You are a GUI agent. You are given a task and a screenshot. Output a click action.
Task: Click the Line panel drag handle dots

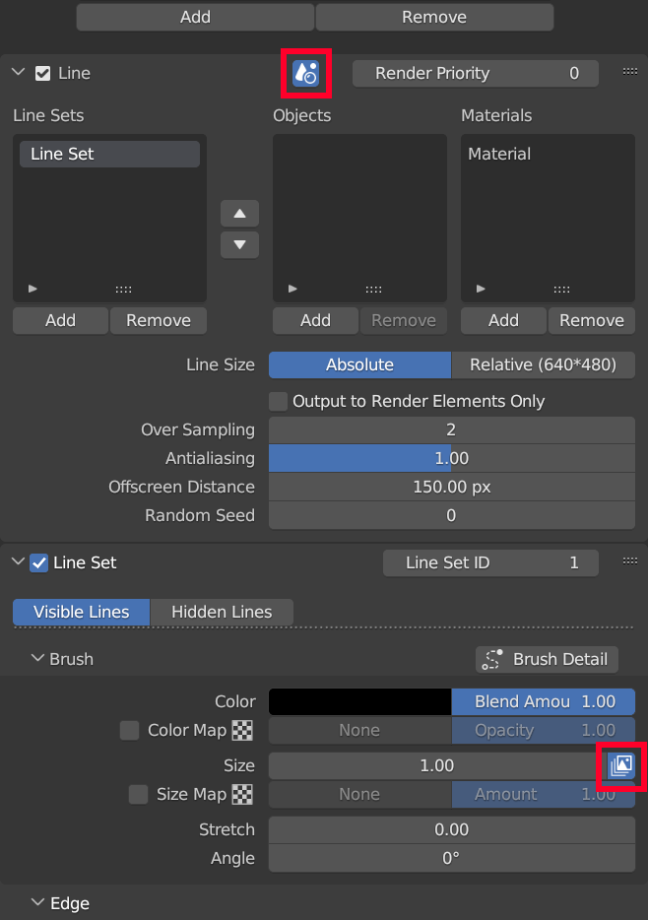[630, 71]
